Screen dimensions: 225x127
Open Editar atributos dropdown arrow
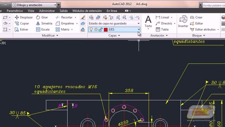pos(218,30)
